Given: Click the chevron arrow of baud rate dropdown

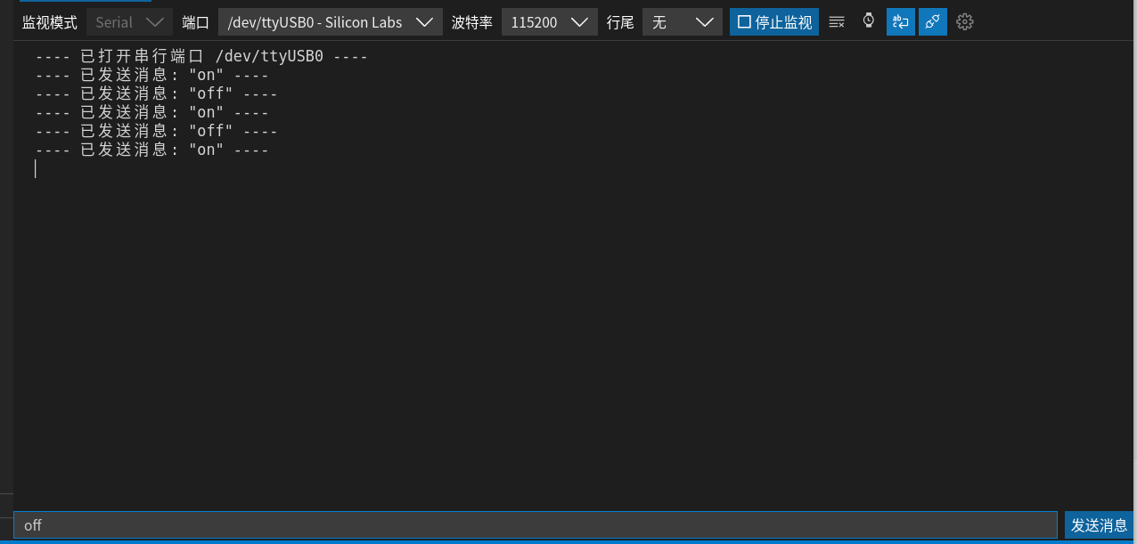Looking at the screenshot, I should [x=580, y=22].
